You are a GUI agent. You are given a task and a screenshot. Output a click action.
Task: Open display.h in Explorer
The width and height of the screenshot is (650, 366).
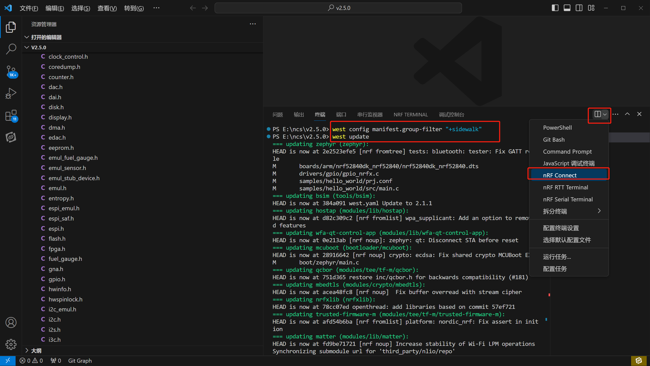pos(143,117)
